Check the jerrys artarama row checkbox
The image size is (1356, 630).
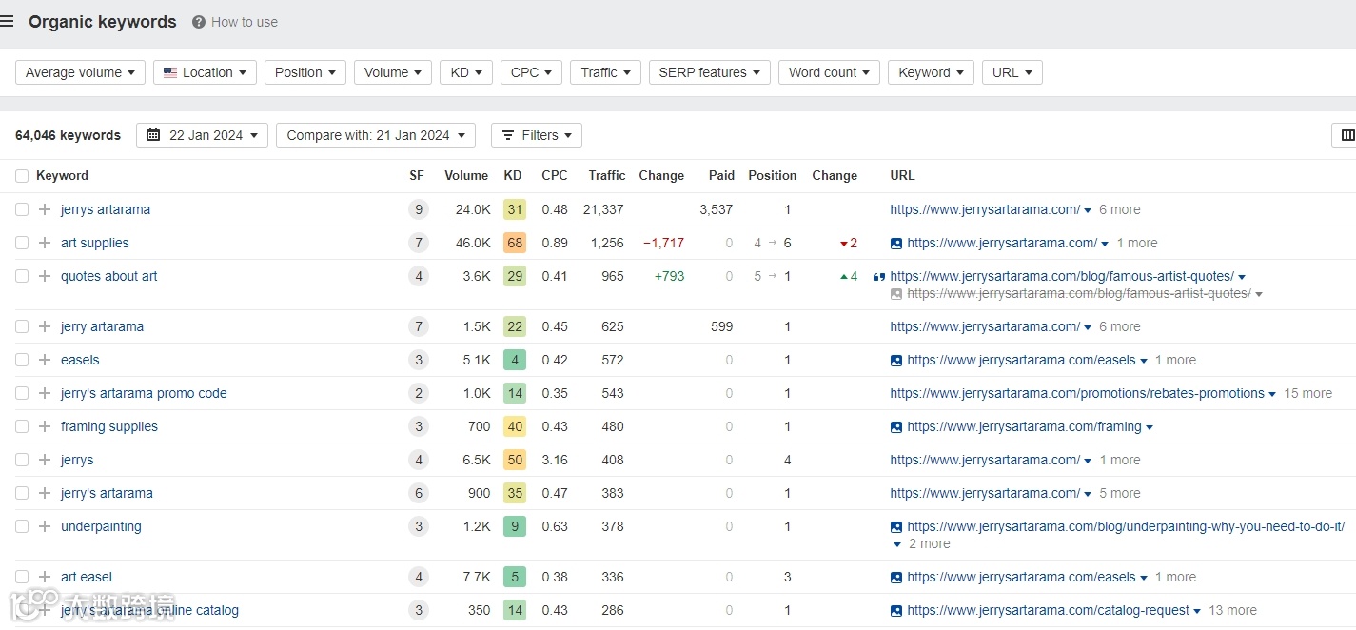point(22,209)
